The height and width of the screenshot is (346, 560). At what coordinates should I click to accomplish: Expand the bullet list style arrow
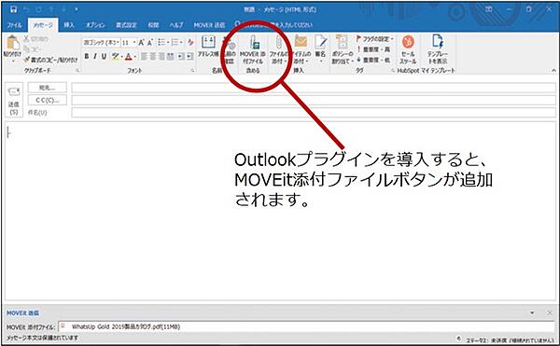point(168,43)
